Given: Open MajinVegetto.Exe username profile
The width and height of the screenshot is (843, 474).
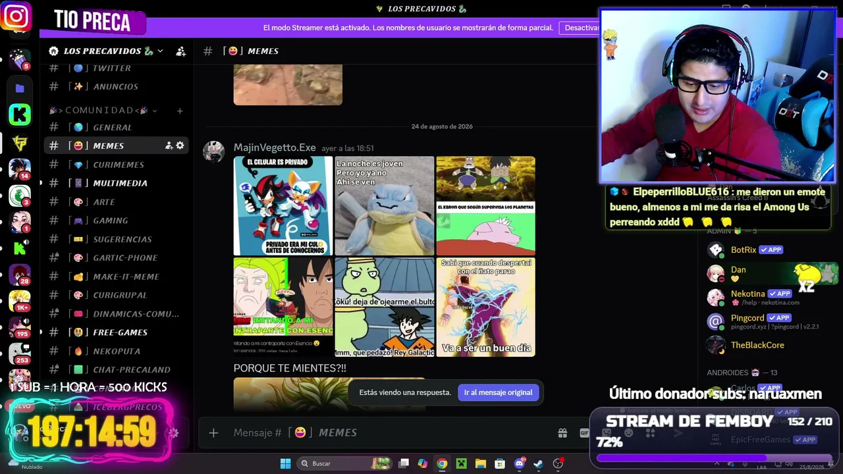Looking at the screenshot, I should coord(275,148).
